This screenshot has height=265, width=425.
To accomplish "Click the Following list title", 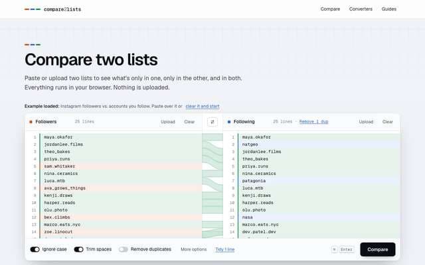I will [244, 122].
